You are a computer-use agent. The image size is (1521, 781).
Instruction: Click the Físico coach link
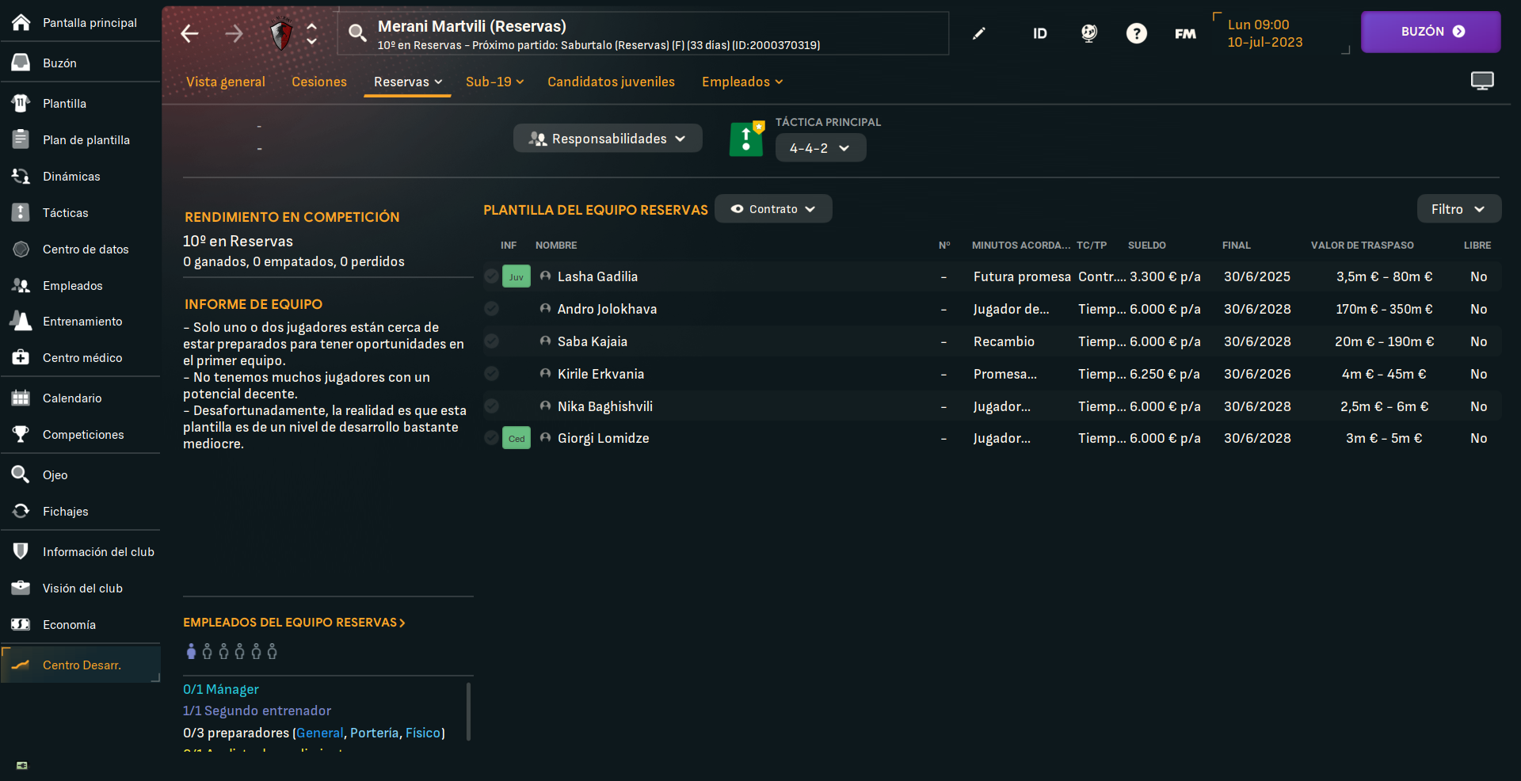(423, 733)
